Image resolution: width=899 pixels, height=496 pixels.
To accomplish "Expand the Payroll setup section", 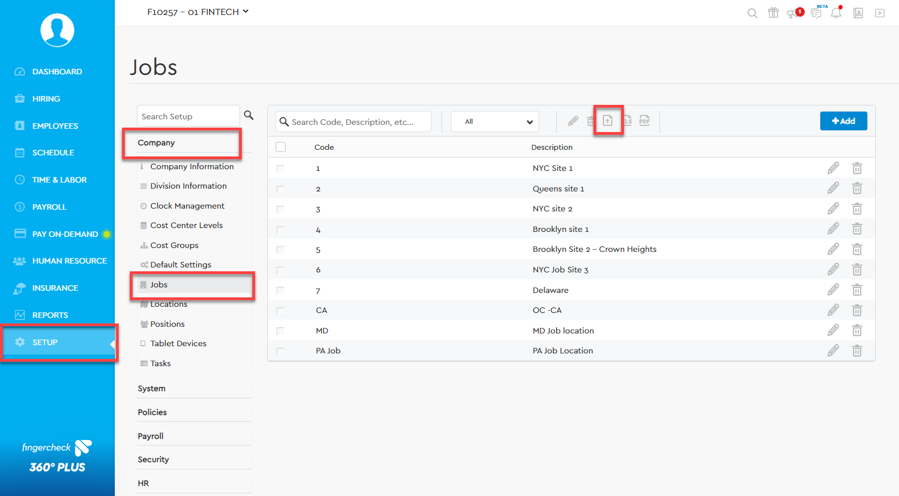I will [194, 436].
